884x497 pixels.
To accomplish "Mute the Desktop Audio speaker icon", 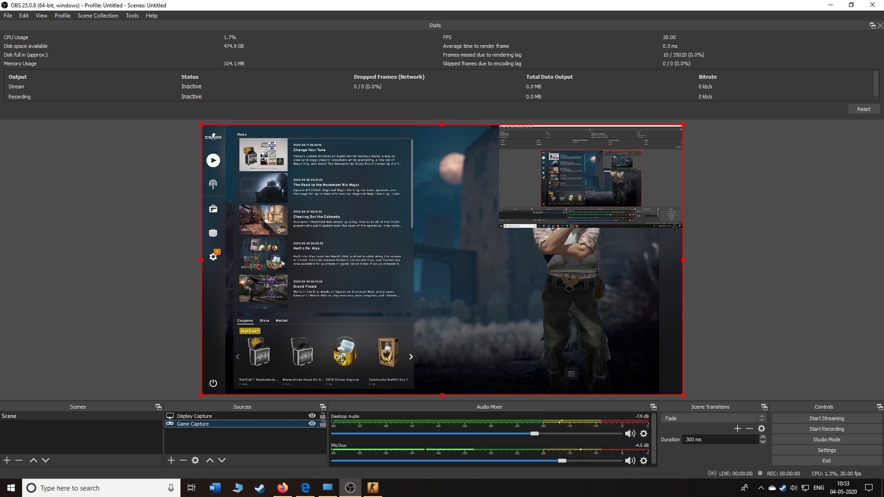I will [x=630, y=433].
